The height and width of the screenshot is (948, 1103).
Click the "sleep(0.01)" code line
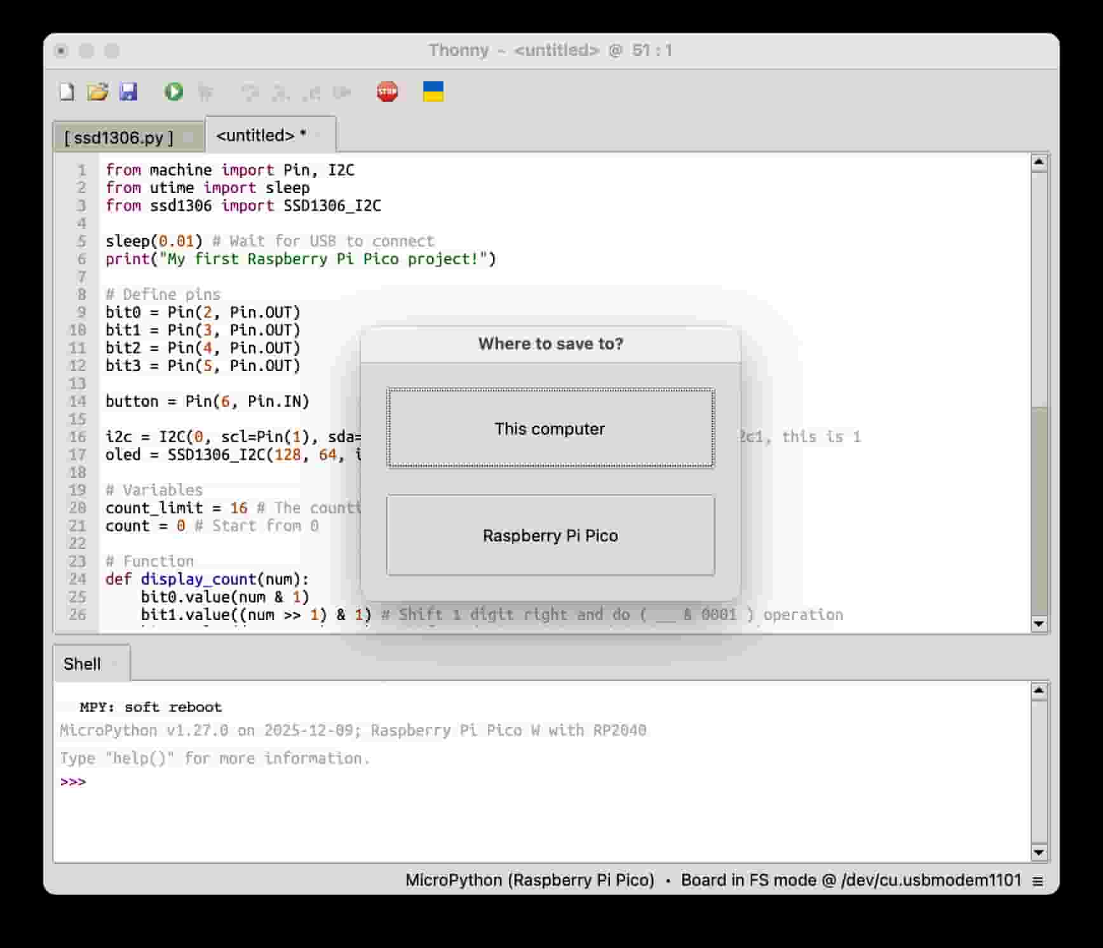pyautogui.click(x=154, y=241)
